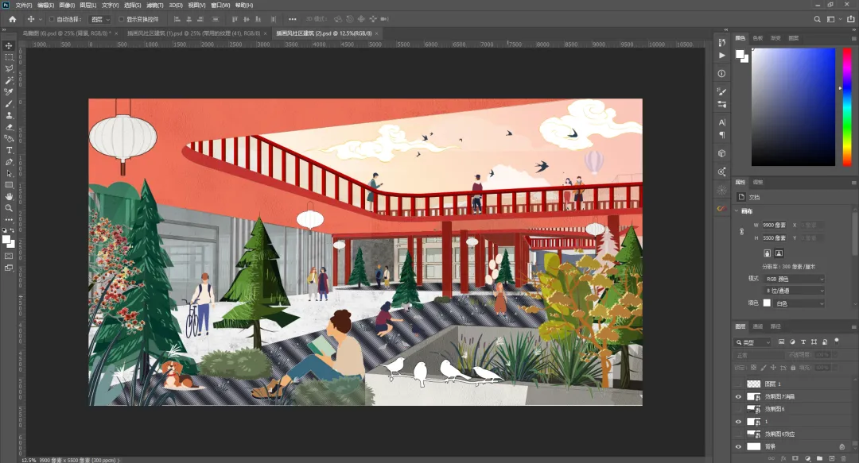Image resolution: width=859 pixels, height=463 pixels.
Task: Select the Horizontal Type tool
Action: point(9,151)
